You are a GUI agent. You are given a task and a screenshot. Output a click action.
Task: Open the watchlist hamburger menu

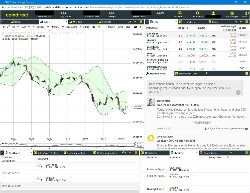click(x=141, y=22)
